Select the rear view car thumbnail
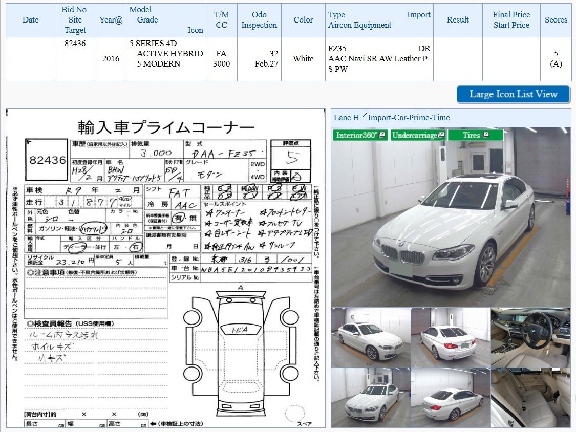Screen dimensions: 576x432 pyautogui.click(x=451, y=337)
